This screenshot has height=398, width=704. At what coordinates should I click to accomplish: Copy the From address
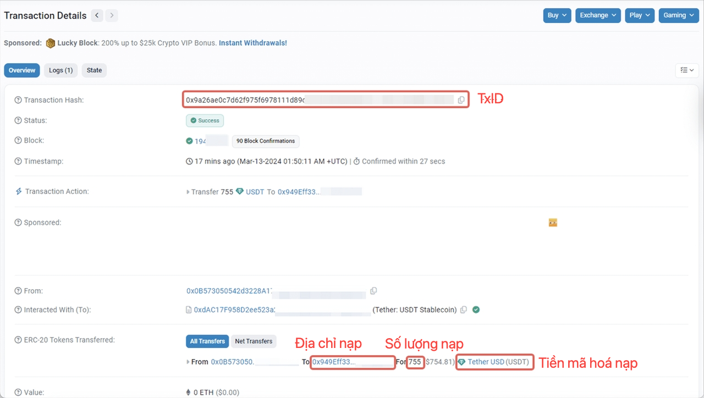pos(373,291)
